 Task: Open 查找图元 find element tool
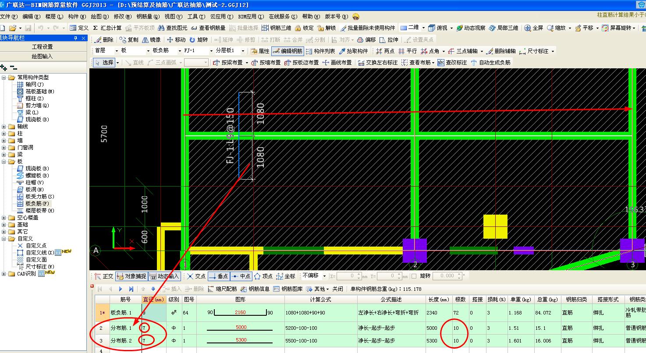click(172, 28)
